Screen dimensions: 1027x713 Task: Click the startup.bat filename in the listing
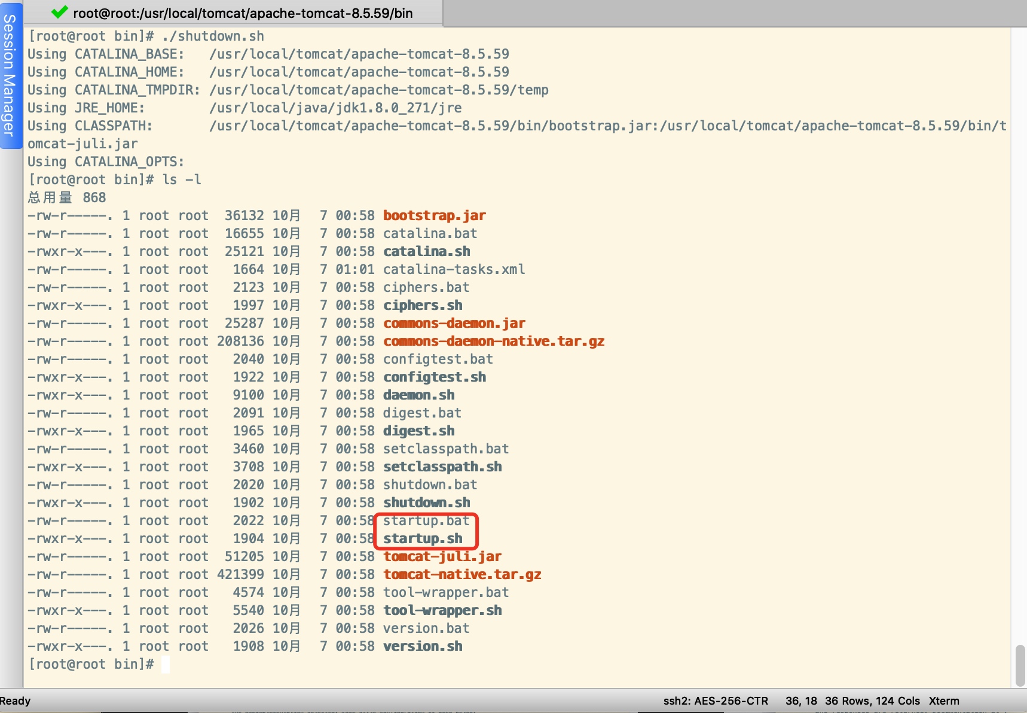[426, 520]
